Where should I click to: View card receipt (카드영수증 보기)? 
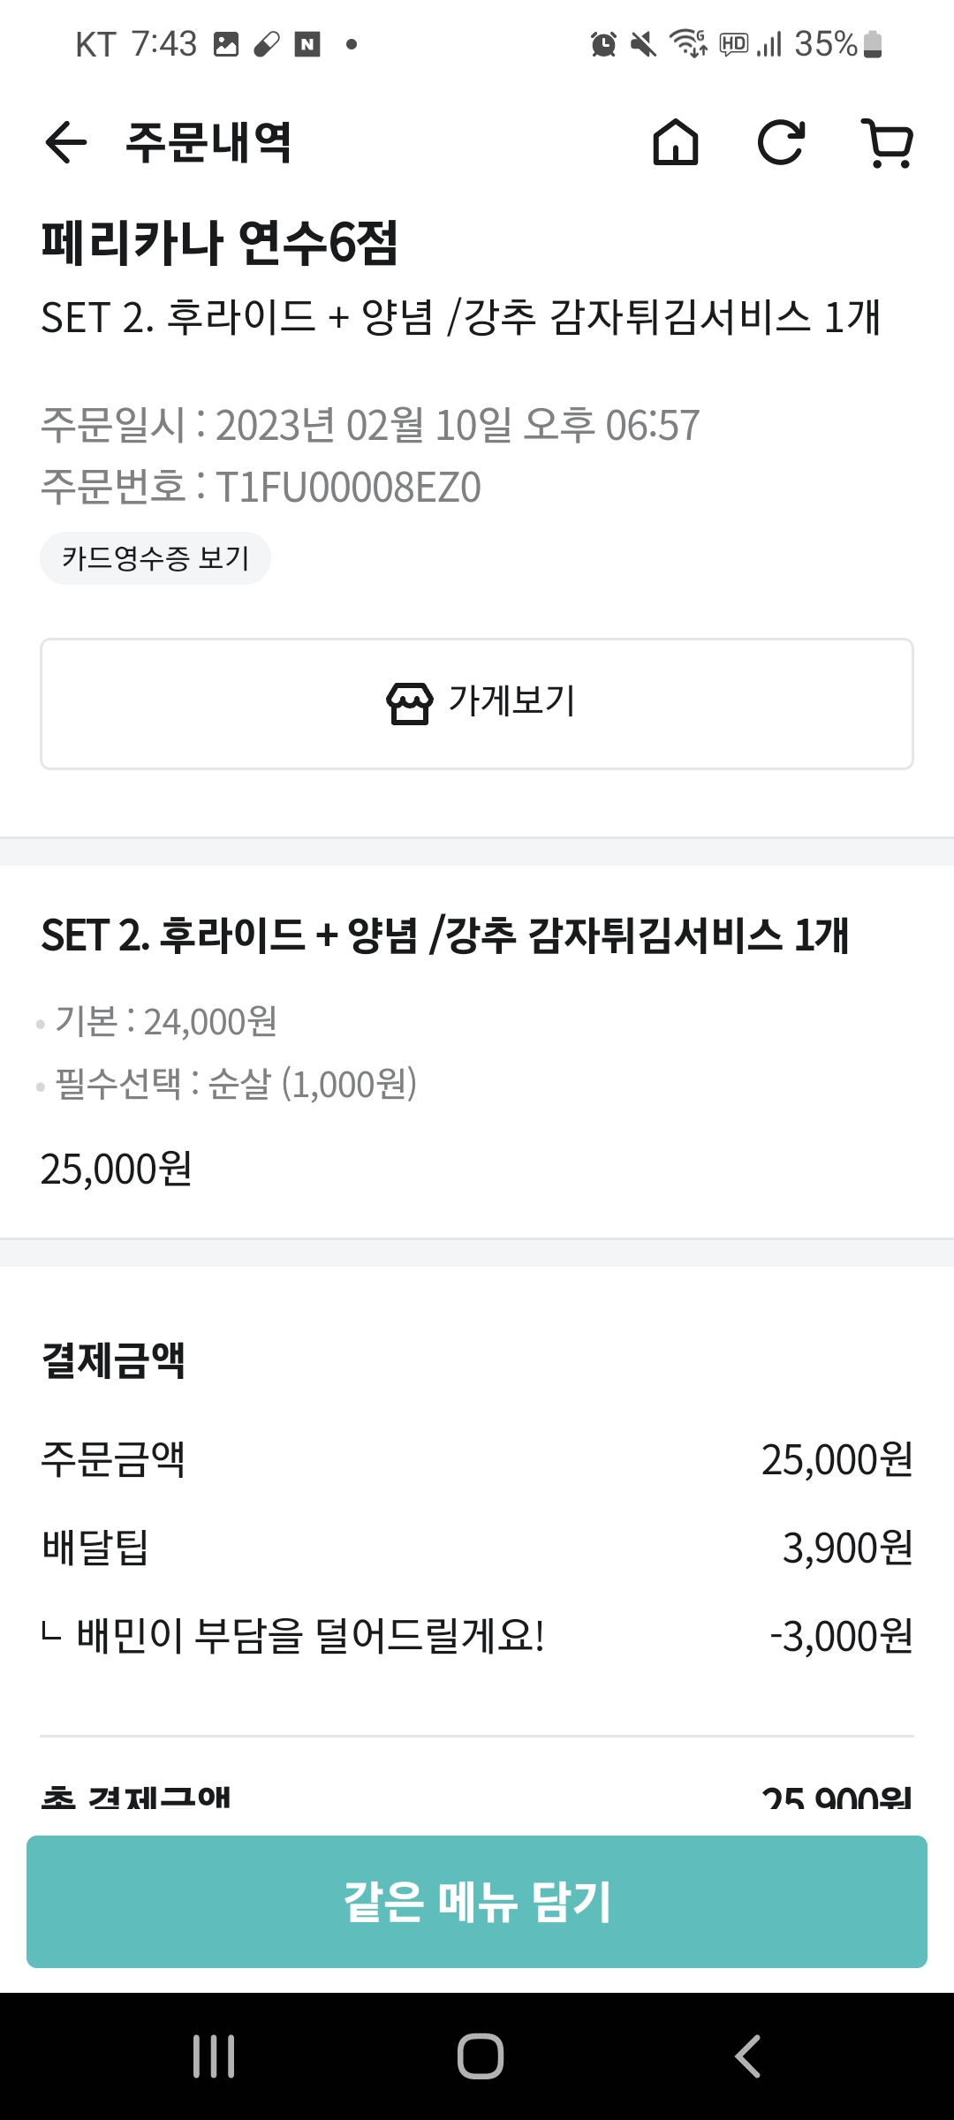(x=155, y=558)
